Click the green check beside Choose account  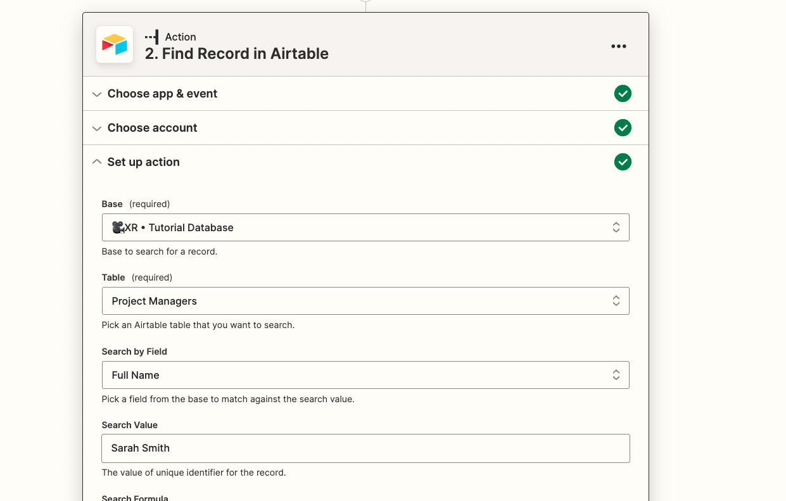click(x=623, y=128)
